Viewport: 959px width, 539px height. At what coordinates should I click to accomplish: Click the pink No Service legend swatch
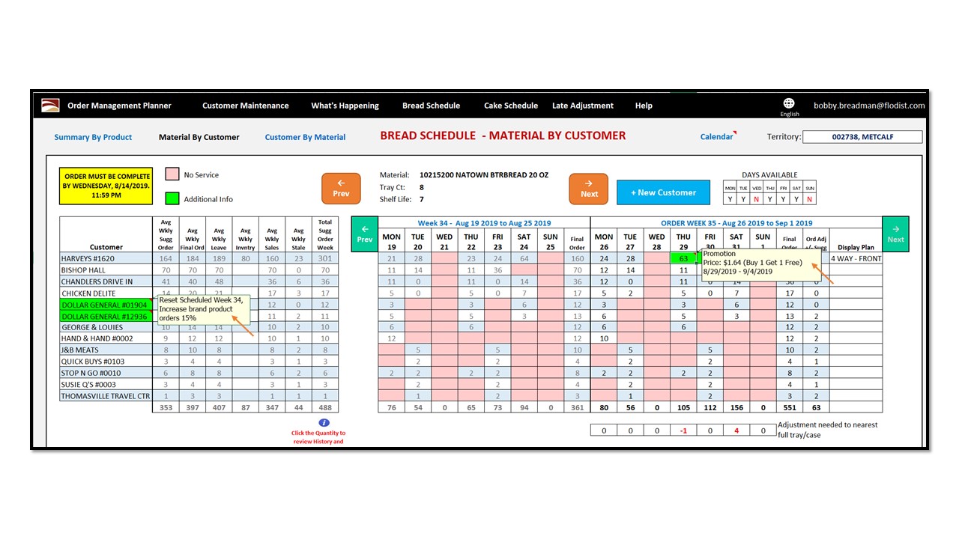pyautogui.click(x=172, y=175)
